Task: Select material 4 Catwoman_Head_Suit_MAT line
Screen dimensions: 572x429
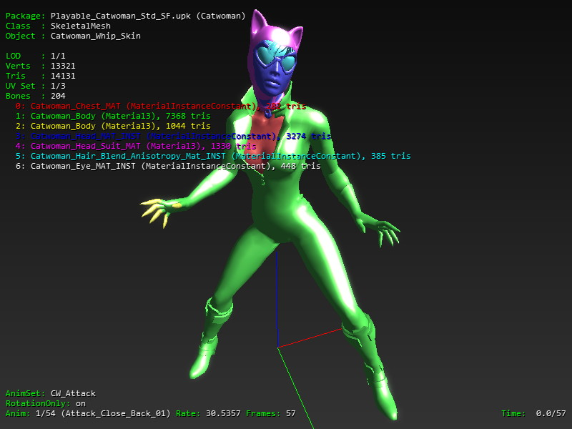Action: click(x=136, y=147)
